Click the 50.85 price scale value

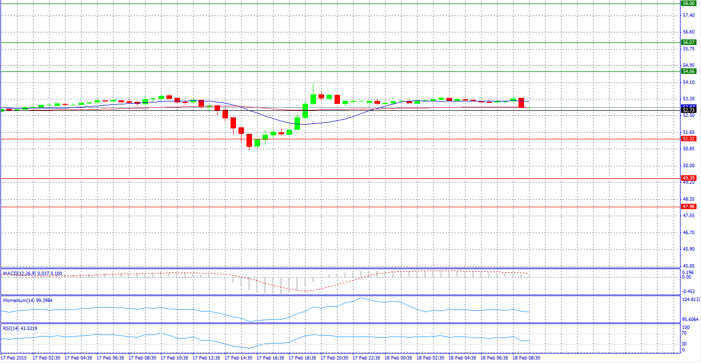pos(688,149)
